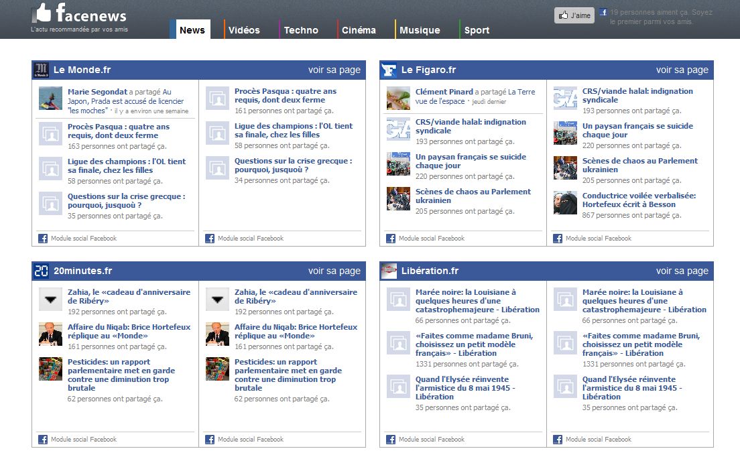Open 'Conductrice voilée verbalisée: Hortefeux écrit à Besson'
The height and width of the screenshot is (455, 740).
tap(639, 200)
